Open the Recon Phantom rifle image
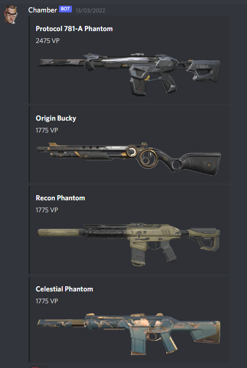 pos(129,244)
